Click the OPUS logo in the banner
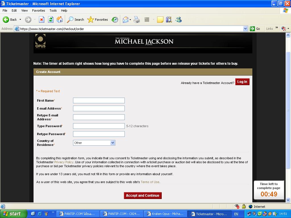The width and height of the screenshot is (291, 218). pyautogui.click(x=40, y=41)
